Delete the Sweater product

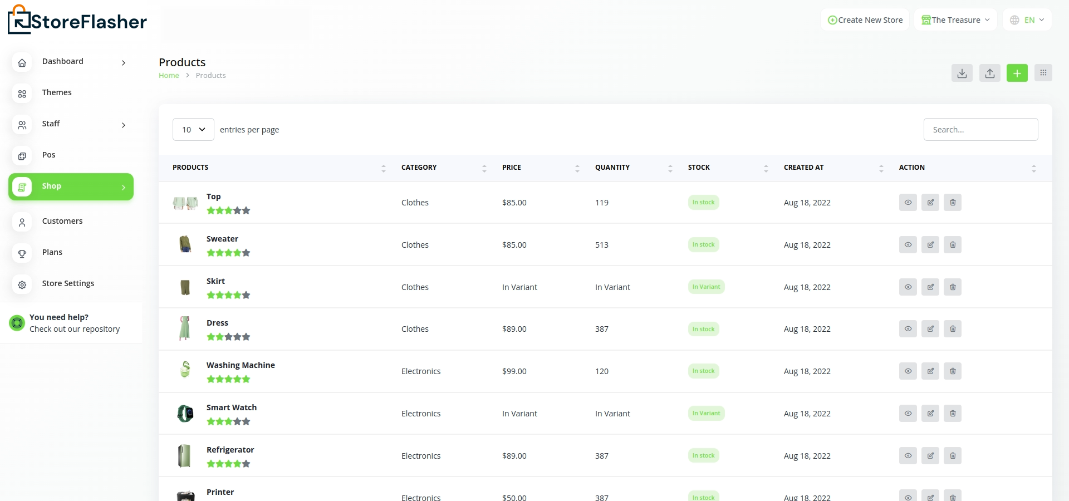click(x=952, y=245)
